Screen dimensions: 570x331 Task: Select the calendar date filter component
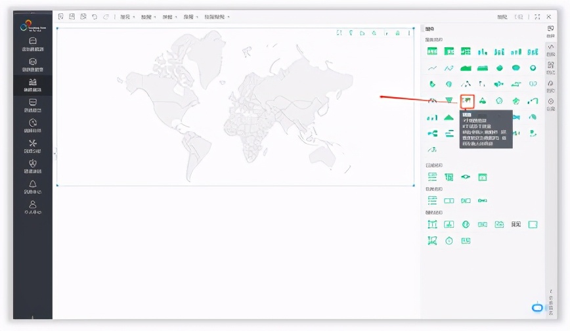click(x=483, y=177)
